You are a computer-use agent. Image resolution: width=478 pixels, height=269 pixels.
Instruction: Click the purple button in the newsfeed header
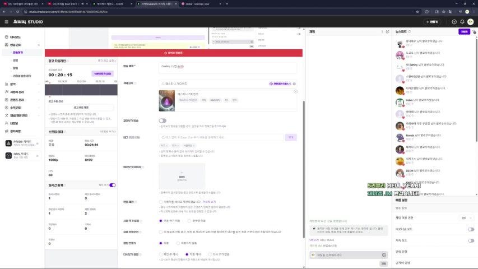tap(465, 32)
